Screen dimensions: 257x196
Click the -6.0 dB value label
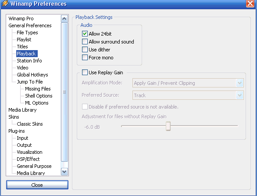point(92,127)
